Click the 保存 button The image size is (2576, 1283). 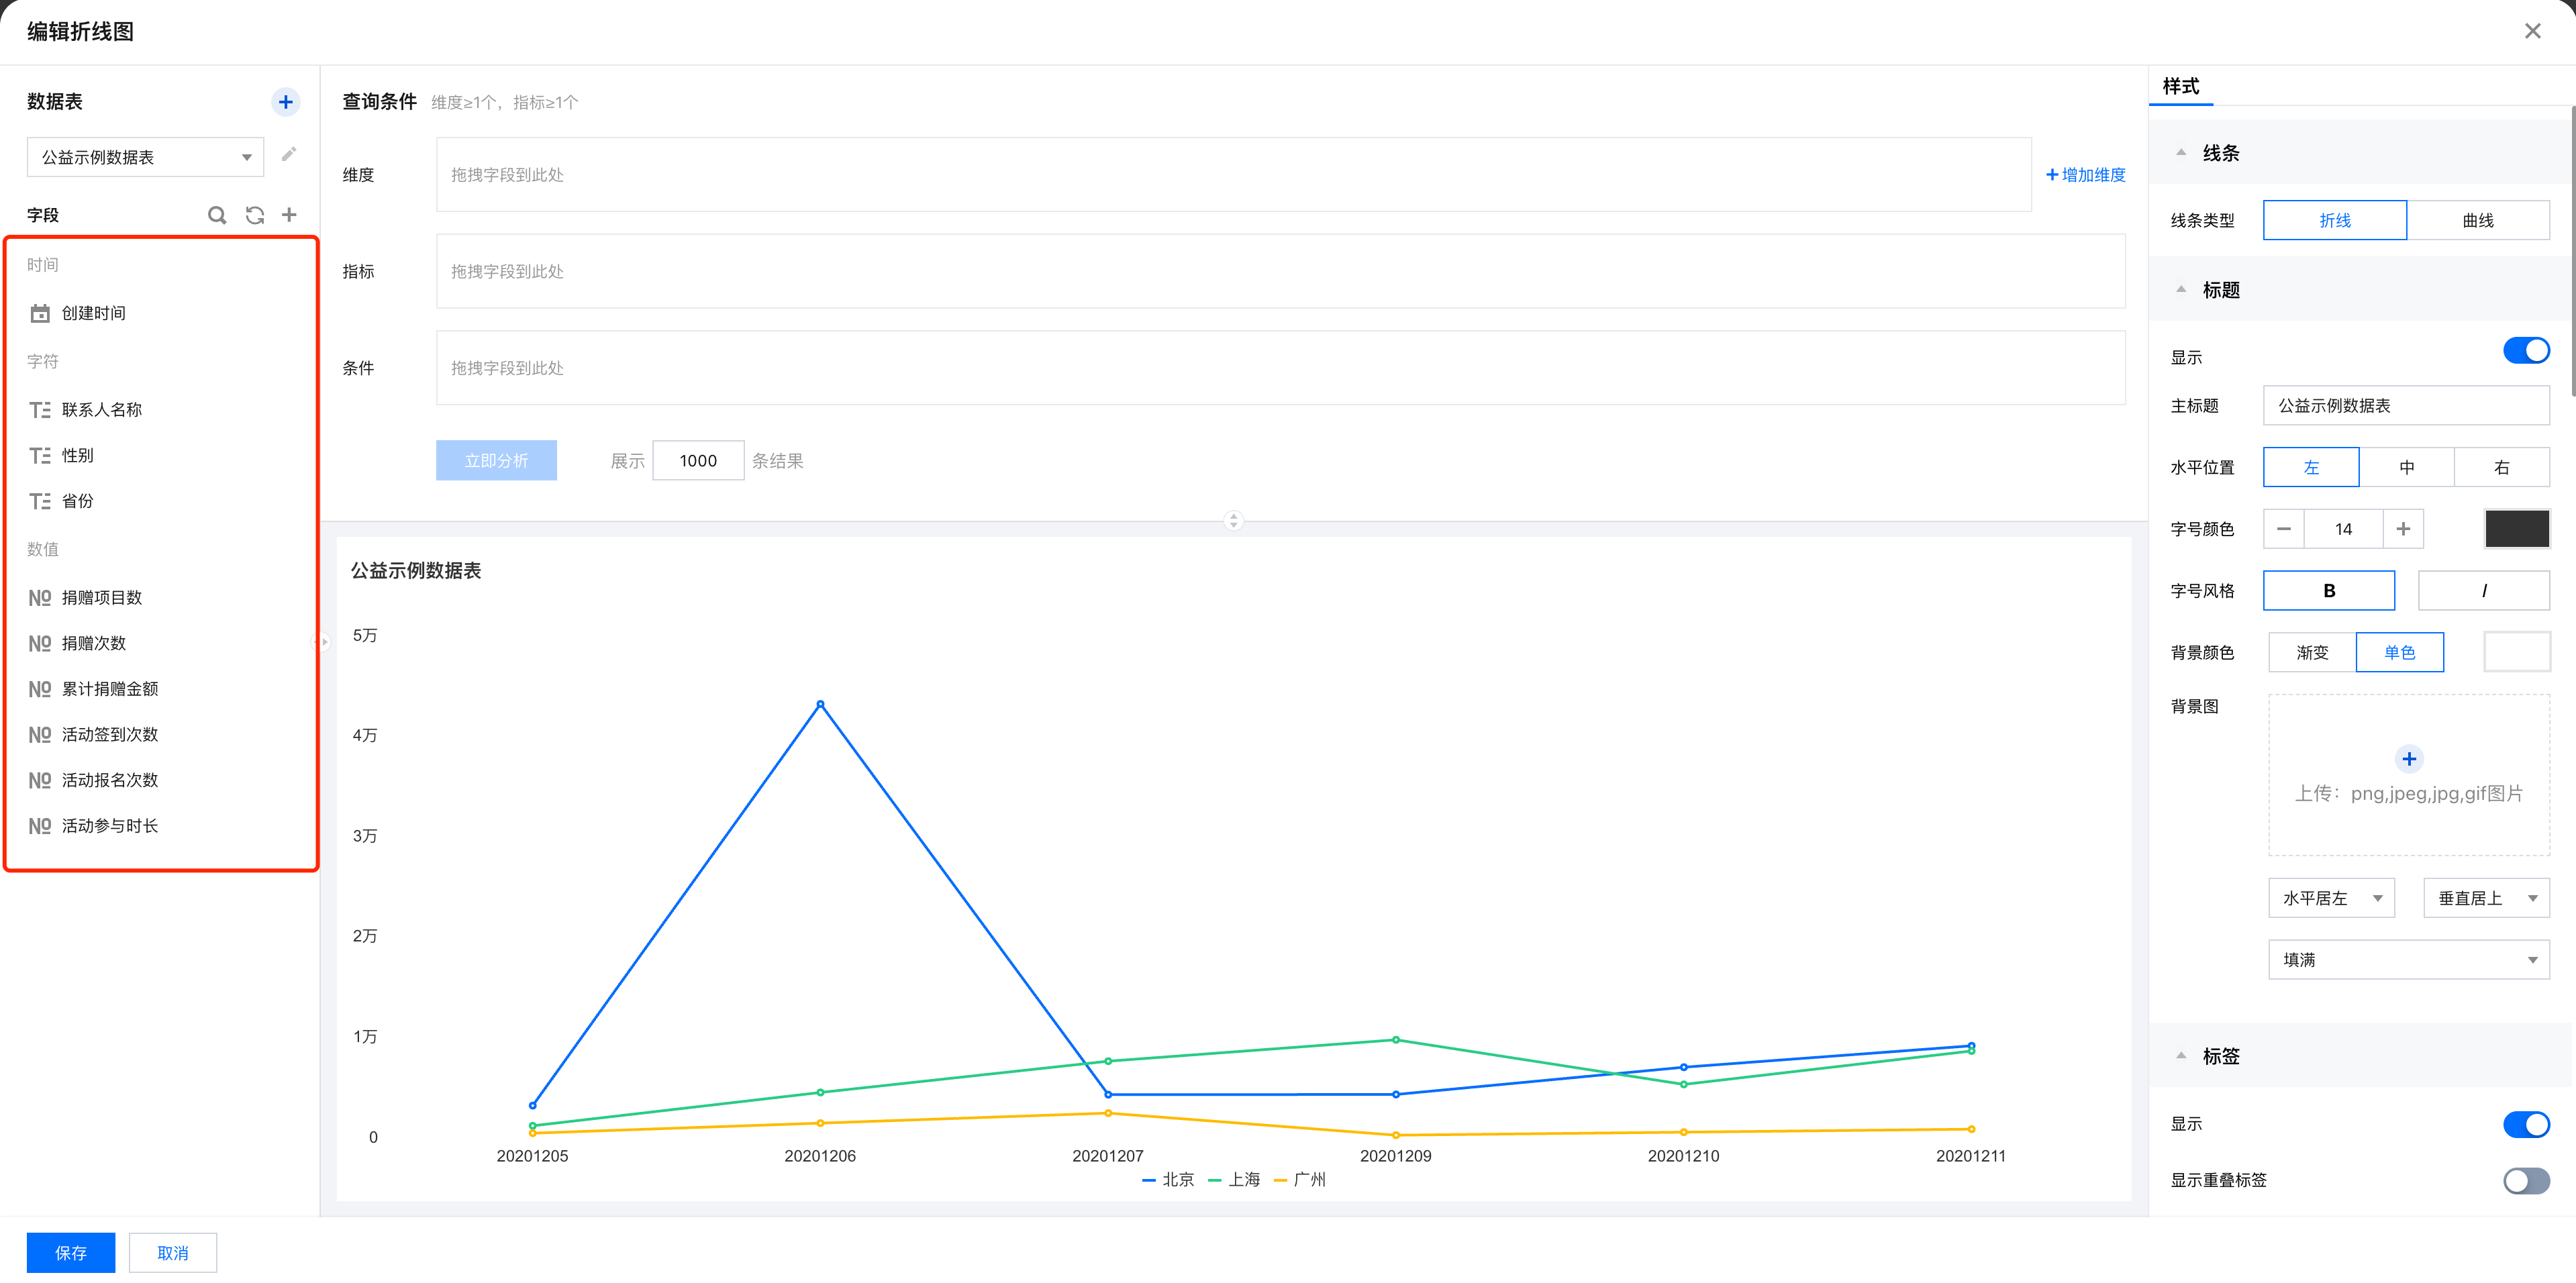pyautogui.click(x=70, y=1253)
